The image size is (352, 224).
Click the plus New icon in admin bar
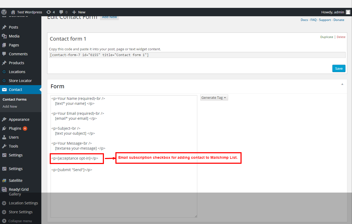[x=74, y=12]
